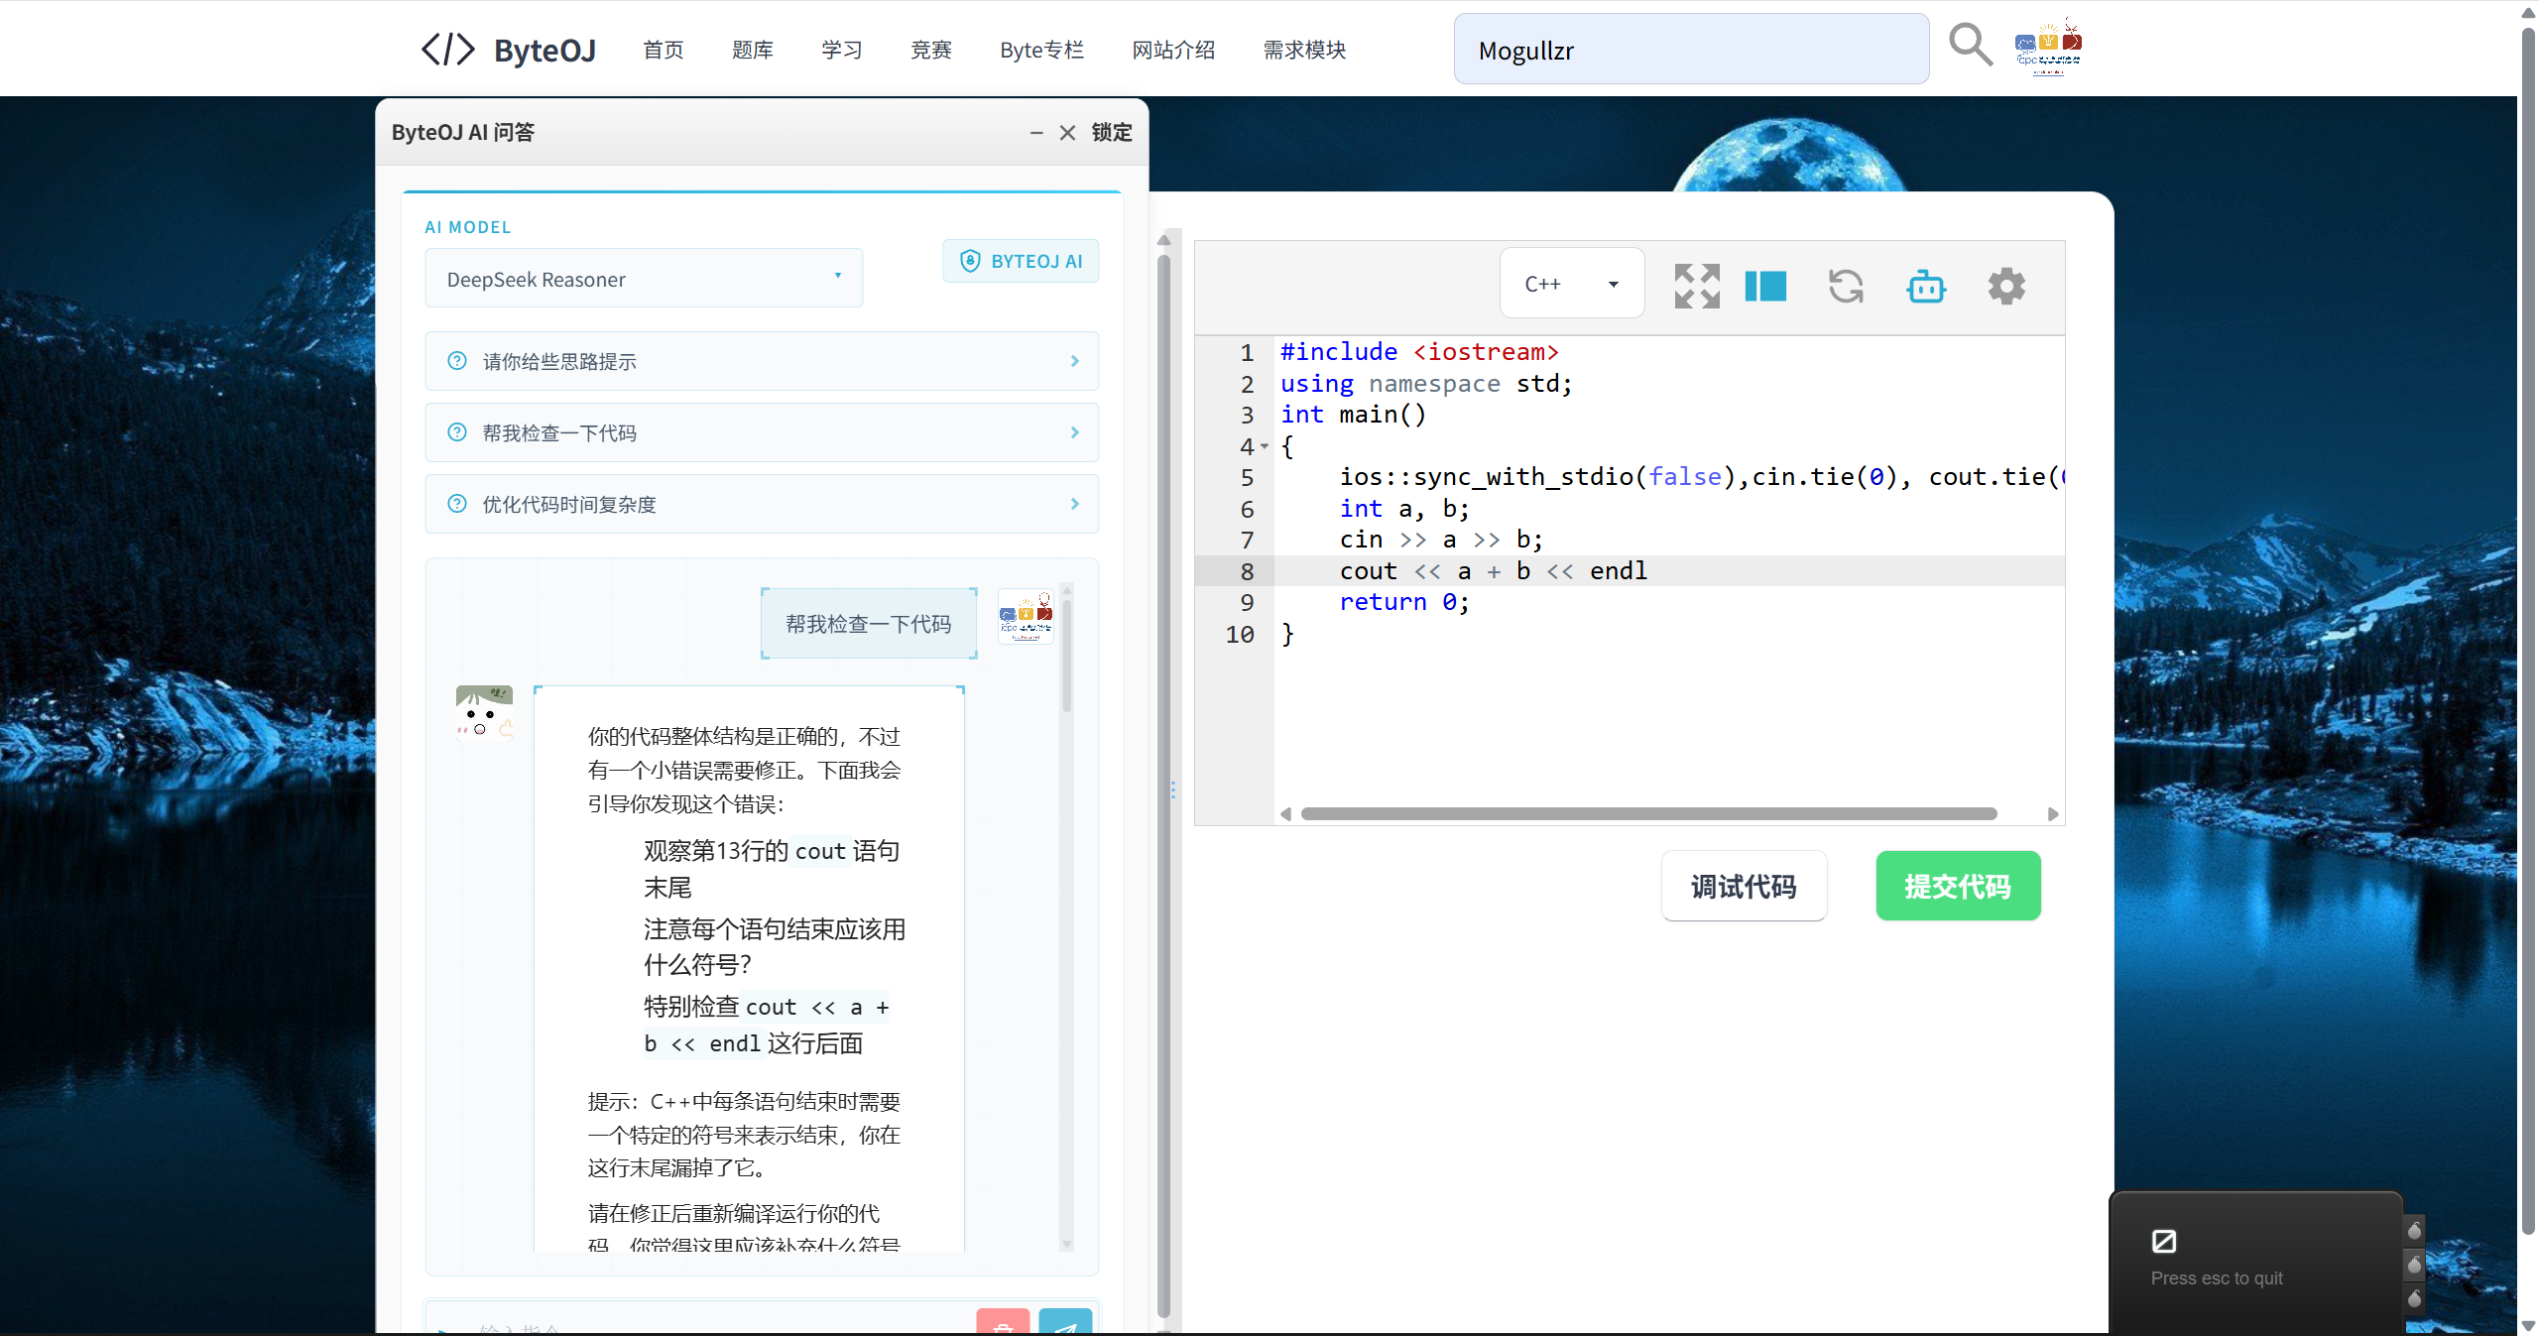This screenshot has height=1336, width=2539.
Task: Click the red clear chat trash icon
Action: tap(1003, 1324)
